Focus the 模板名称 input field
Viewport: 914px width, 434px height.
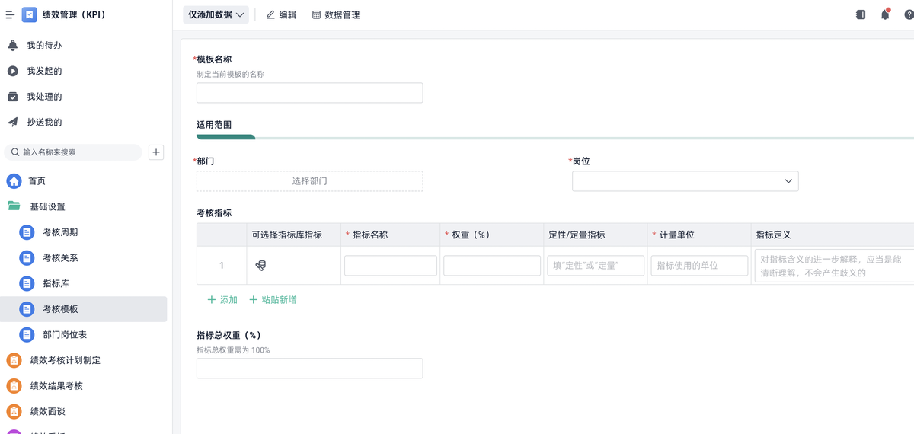coord(309,93)
